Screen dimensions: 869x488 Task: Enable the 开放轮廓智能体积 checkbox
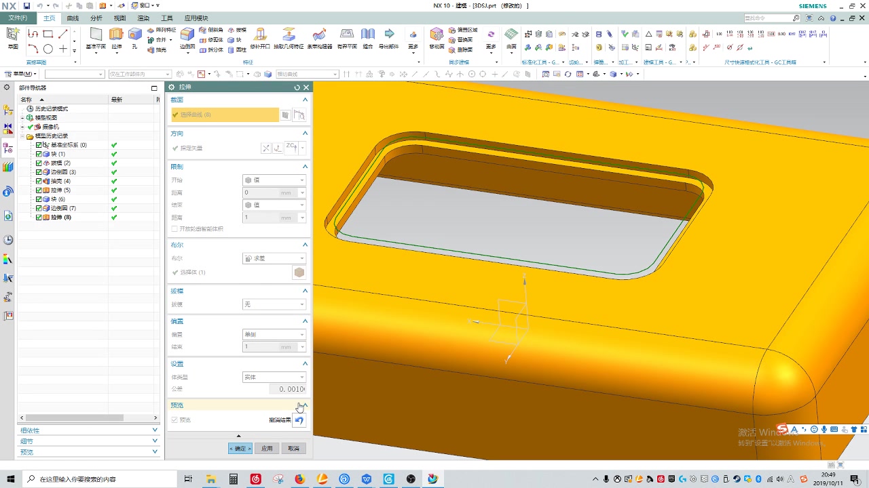(175, 229)
